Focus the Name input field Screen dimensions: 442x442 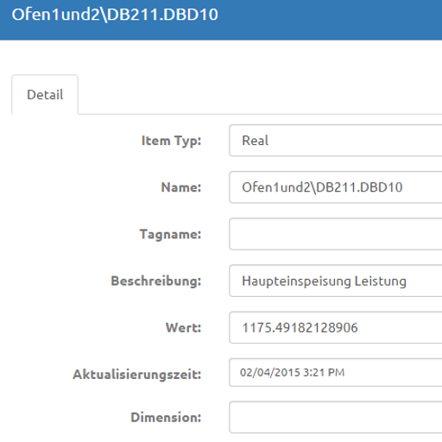[x=336, y=187]
